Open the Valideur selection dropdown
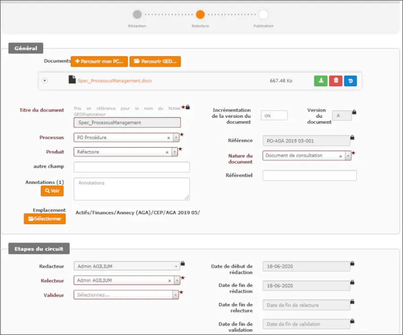This screenshot has height=335, width=403. pyautogui.click(x=175, y=295)
